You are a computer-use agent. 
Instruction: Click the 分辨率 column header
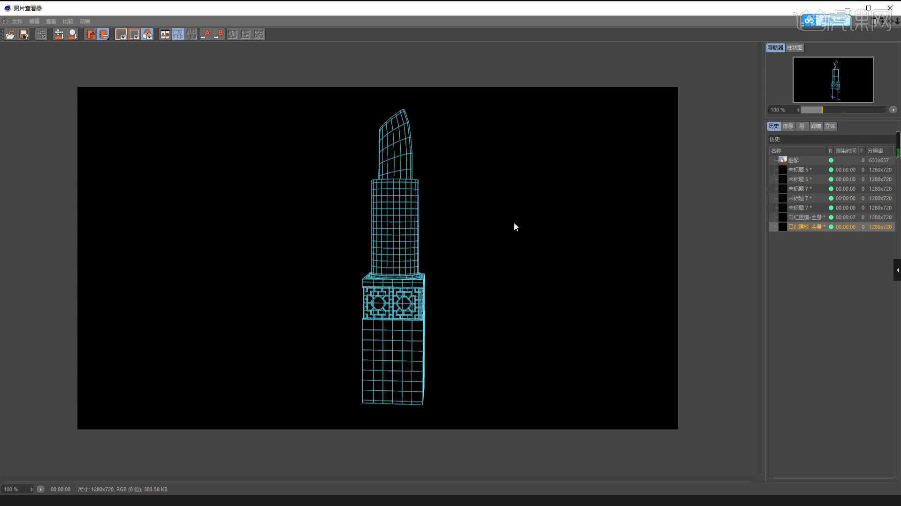click(880, 151)
